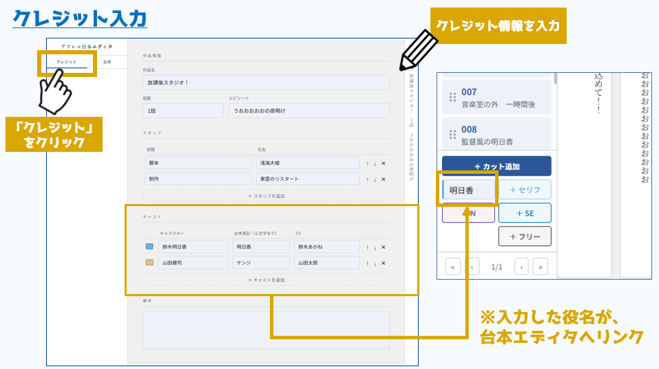
Task: Open the orange color swatch for 山田健司
Action: click(x=149, y=262)
